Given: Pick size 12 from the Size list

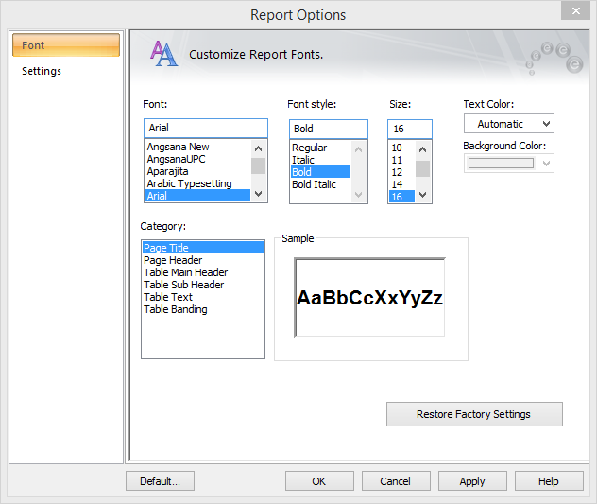Looking at the screenshot, I should point(397,172).
